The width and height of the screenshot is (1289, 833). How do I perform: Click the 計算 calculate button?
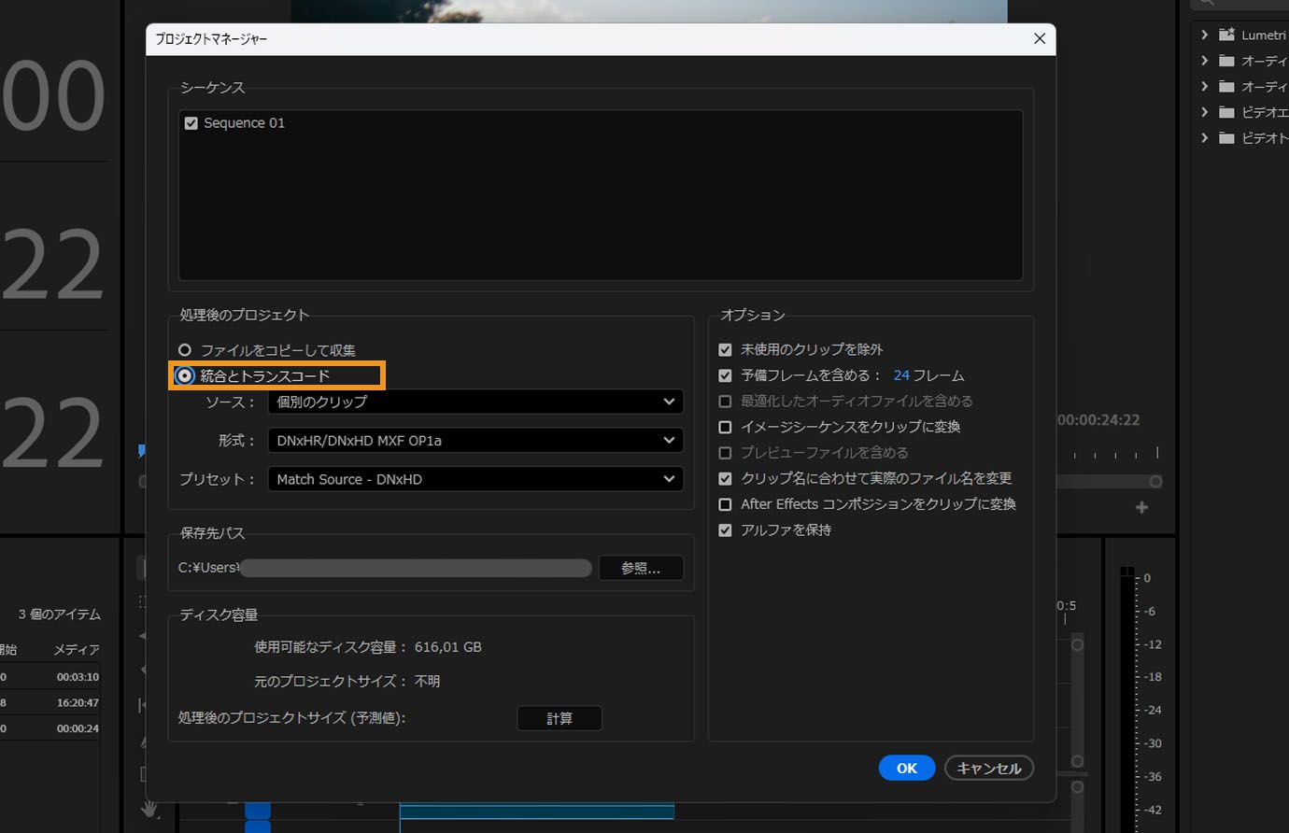560,718
